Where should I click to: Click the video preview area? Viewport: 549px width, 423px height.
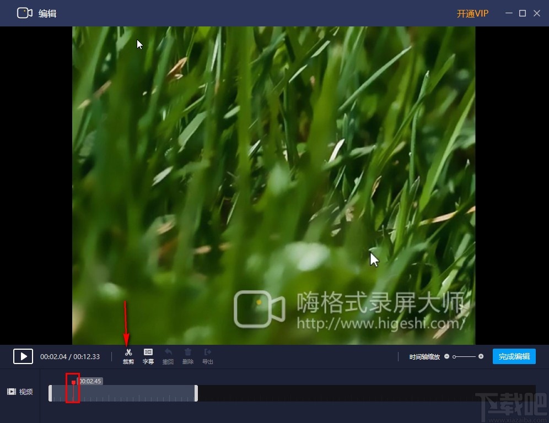[274, 186]
